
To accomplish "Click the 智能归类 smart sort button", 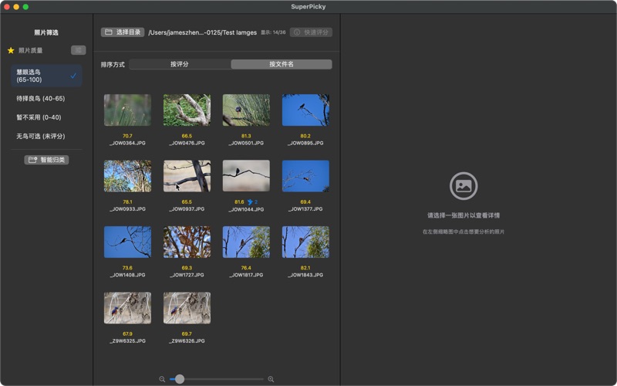I will pyautogui.click(x=46, y=160).
